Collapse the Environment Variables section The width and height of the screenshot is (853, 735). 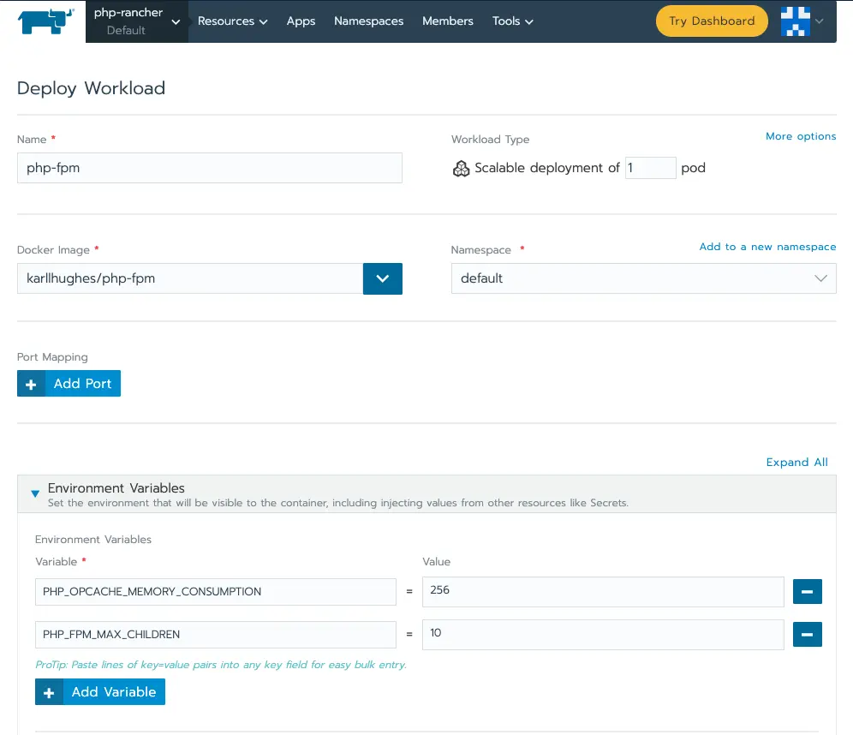35,493
